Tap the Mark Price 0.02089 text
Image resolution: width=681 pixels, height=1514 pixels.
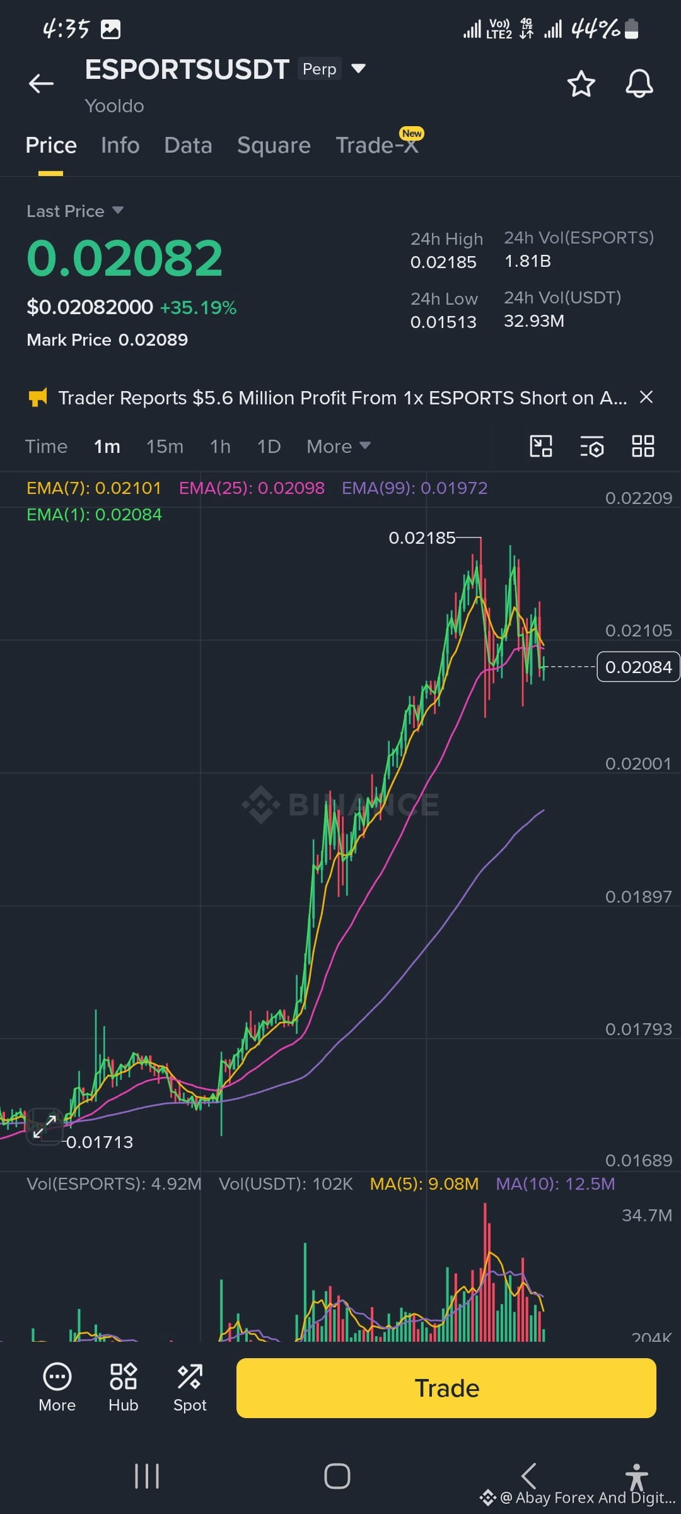(107, 339)
